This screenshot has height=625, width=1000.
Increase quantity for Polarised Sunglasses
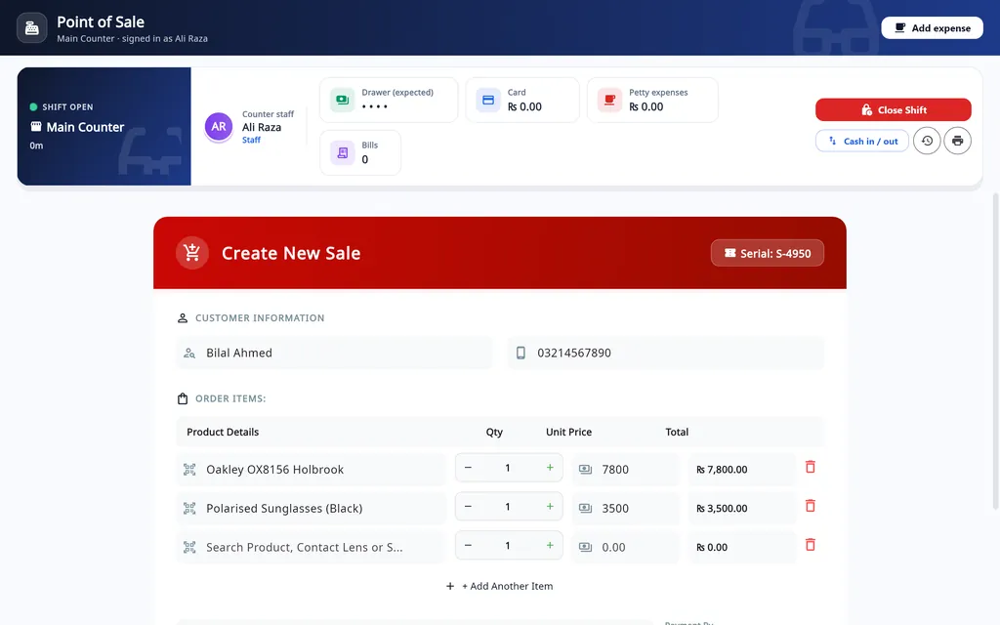pyautogui.click(x=550, y=507)
